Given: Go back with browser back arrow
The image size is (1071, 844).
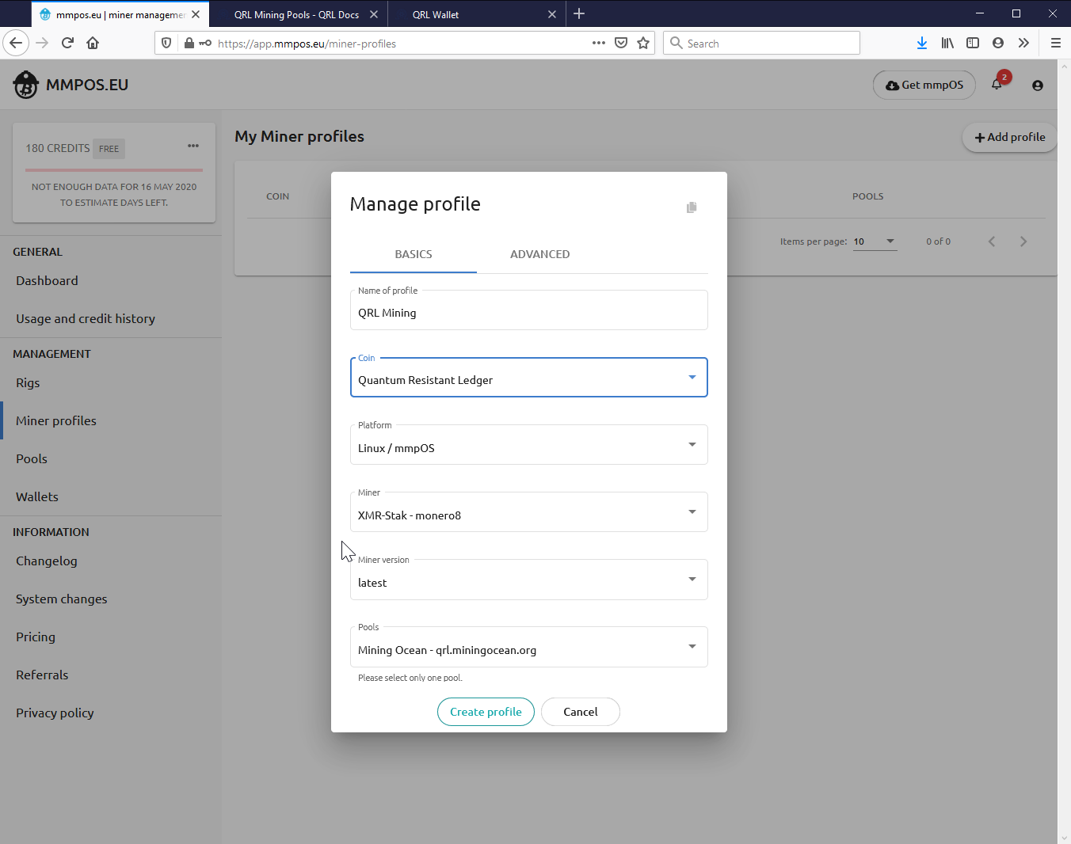Looking at the screenshot, I should 16,43.
